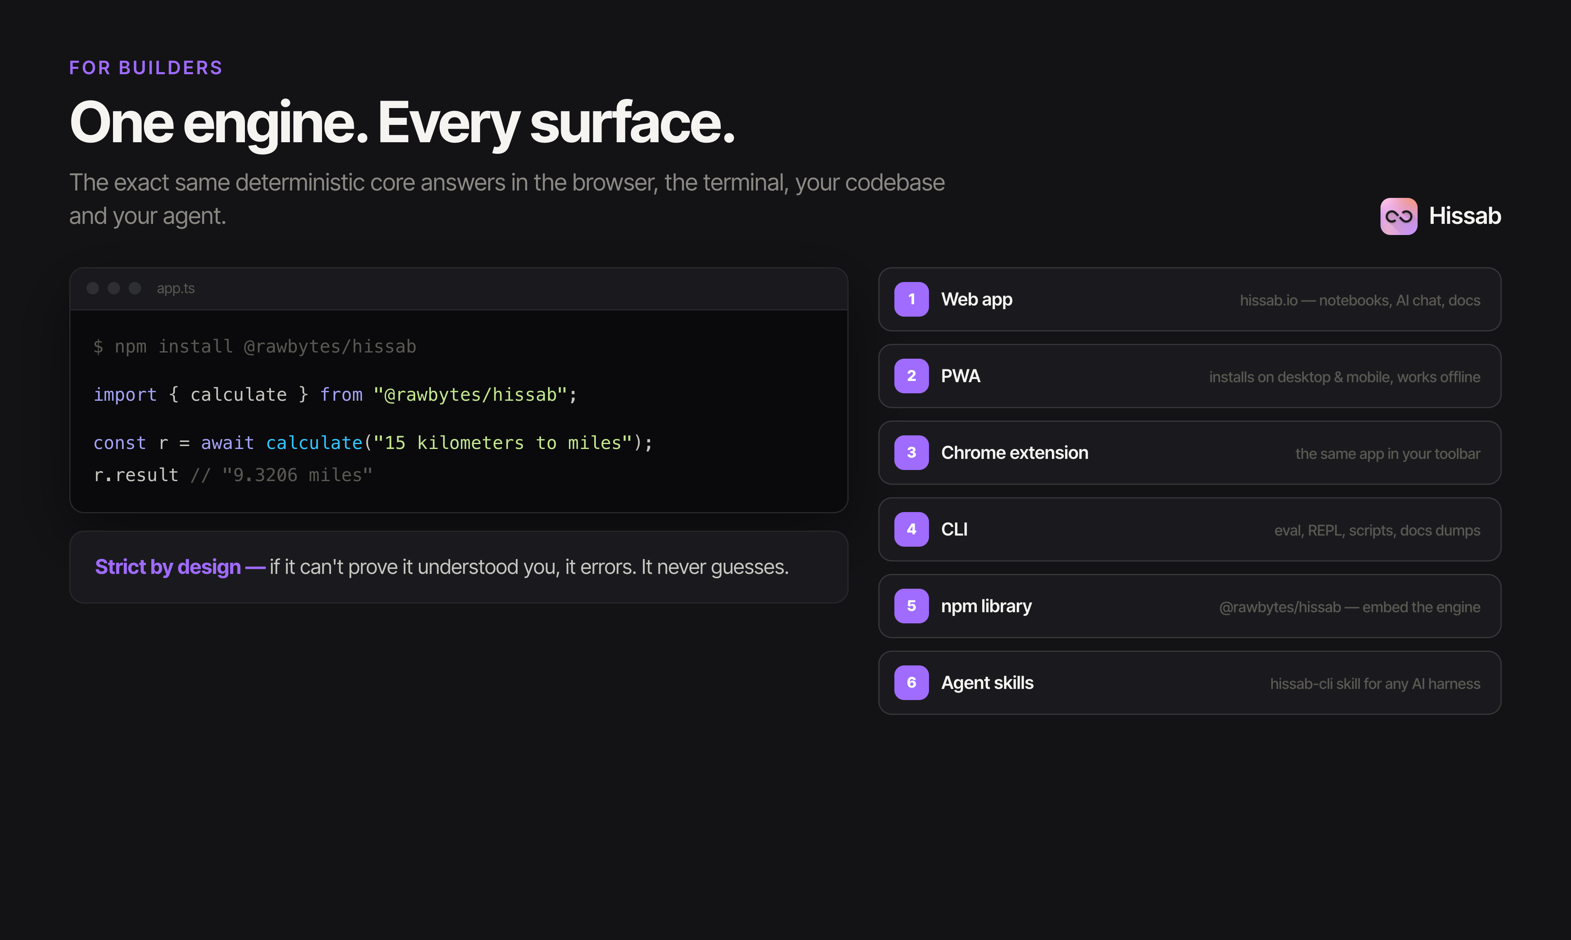
Task: Click the 'r.result // "9.3206 miles"' line
Action: tap(233, 475)
